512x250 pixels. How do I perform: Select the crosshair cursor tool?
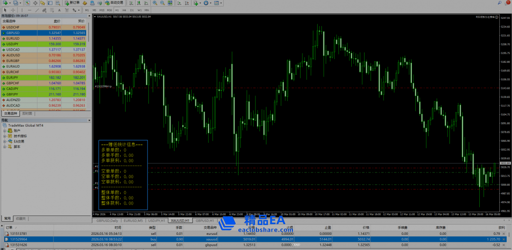13,9
